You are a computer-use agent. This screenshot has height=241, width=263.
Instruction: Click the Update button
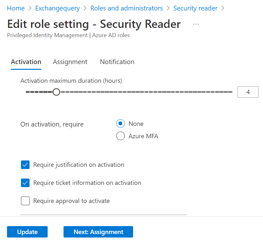27,232
